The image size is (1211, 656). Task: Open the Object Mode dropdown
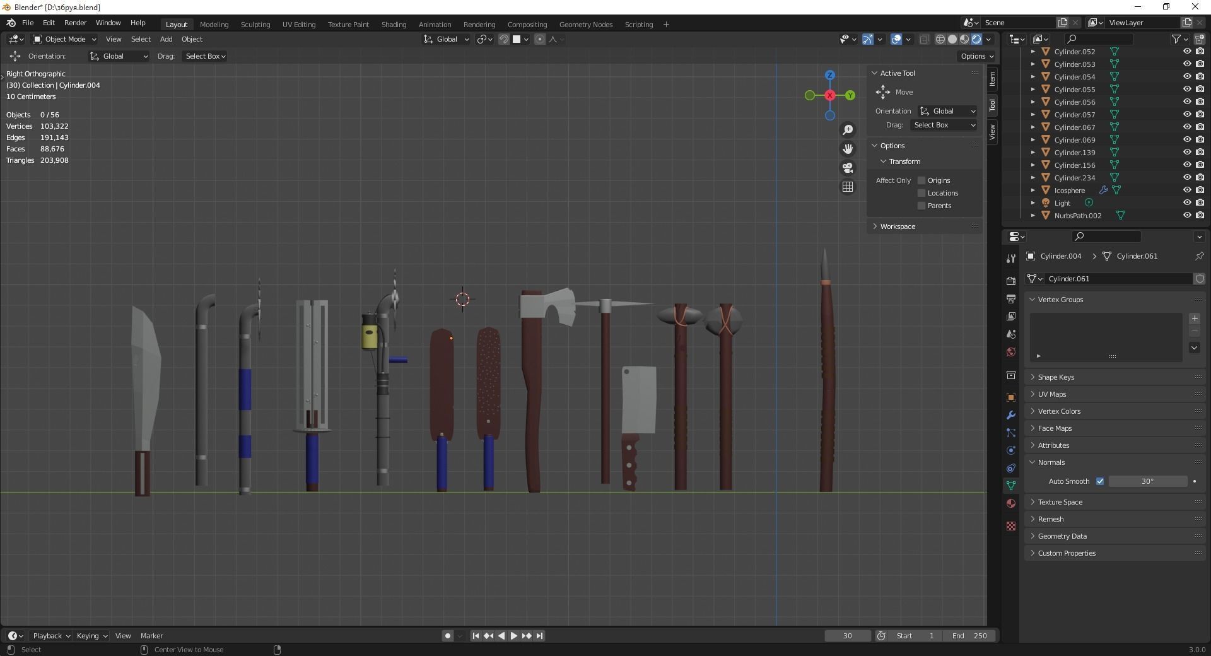(64, 39)
